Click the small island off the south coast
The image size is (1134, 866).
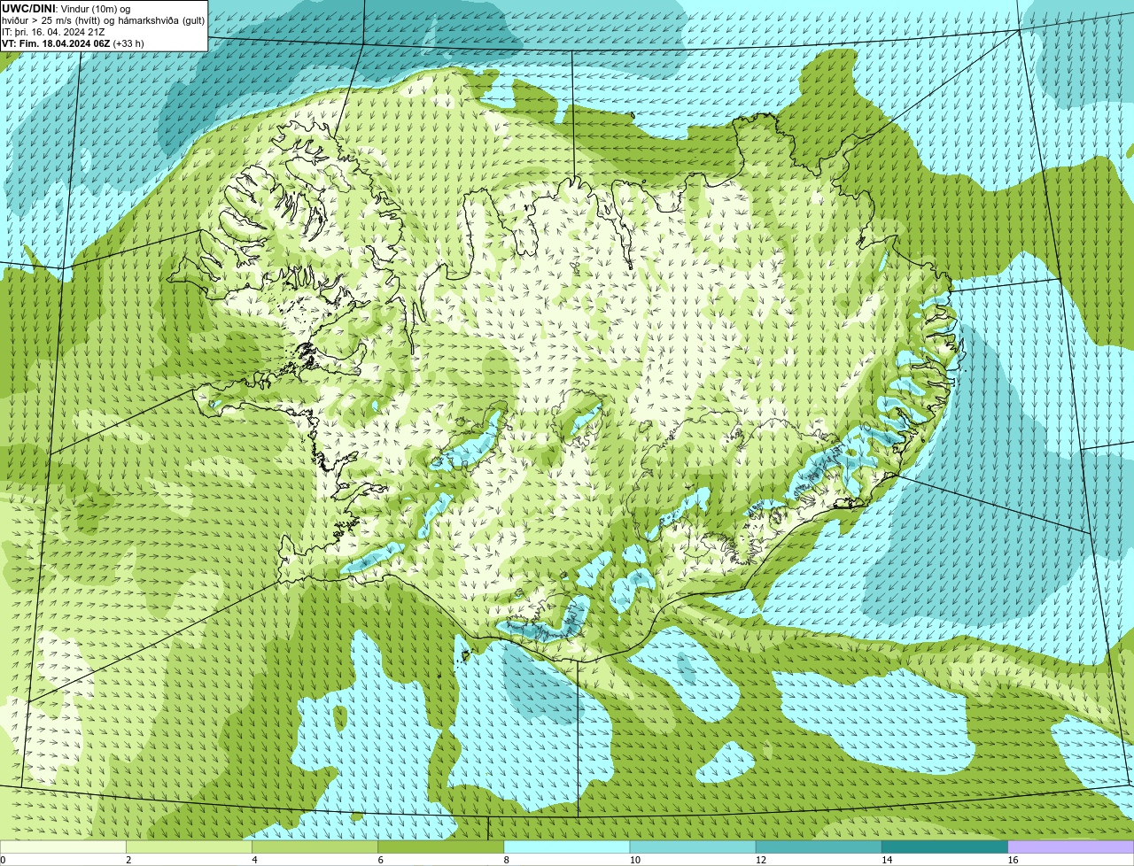[464, 656]
